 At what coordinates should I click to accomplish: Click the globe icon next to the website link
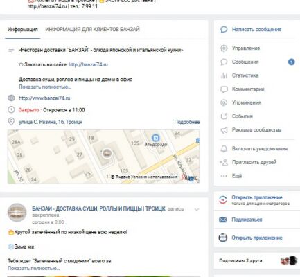pyautogui.click(x=11, y=98)
